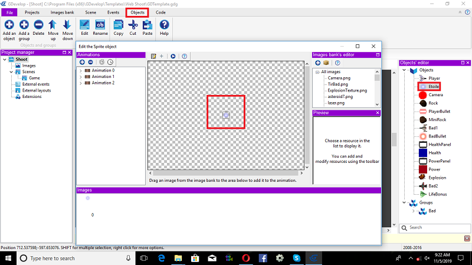Switch to the Projects ribbon tab

[x=32, y=12]
